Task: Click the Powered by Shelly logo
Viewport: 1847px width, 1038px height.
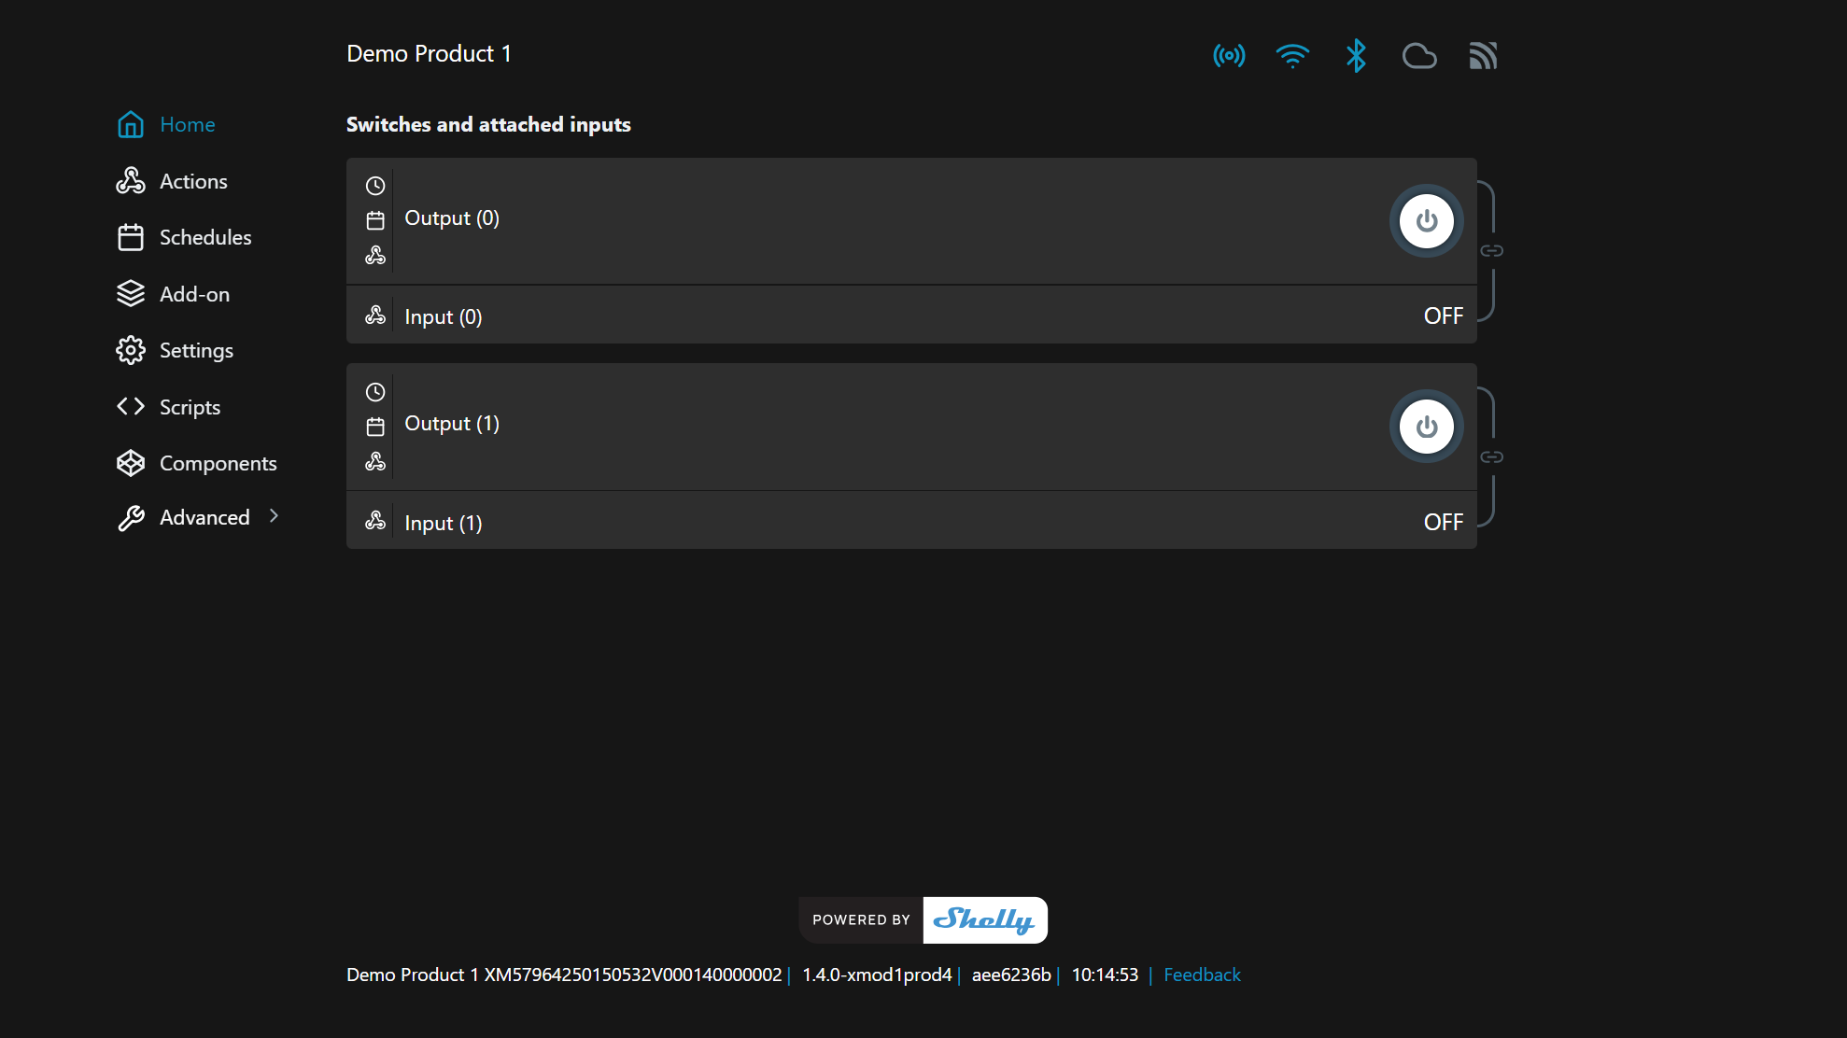Action: pyautogui.click(x=923, y=919)
